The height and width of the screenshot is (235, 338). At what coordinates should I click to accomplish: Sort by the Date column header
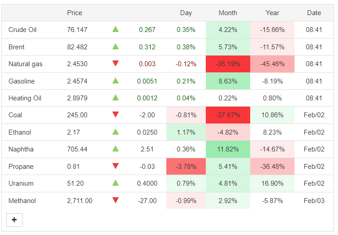(x=314, y=13)
